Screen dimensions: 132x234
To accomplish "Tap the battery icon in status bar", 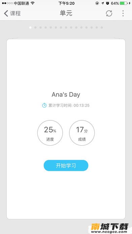I will click(x=124, y=3).
